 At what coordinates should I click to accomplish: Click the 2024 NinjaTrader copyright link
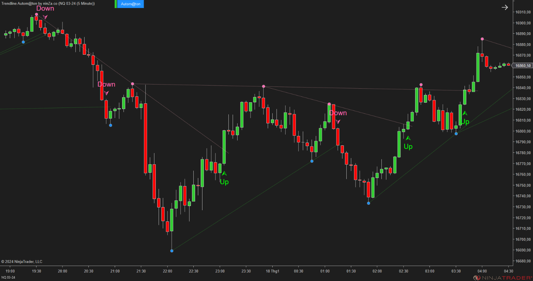22,261
